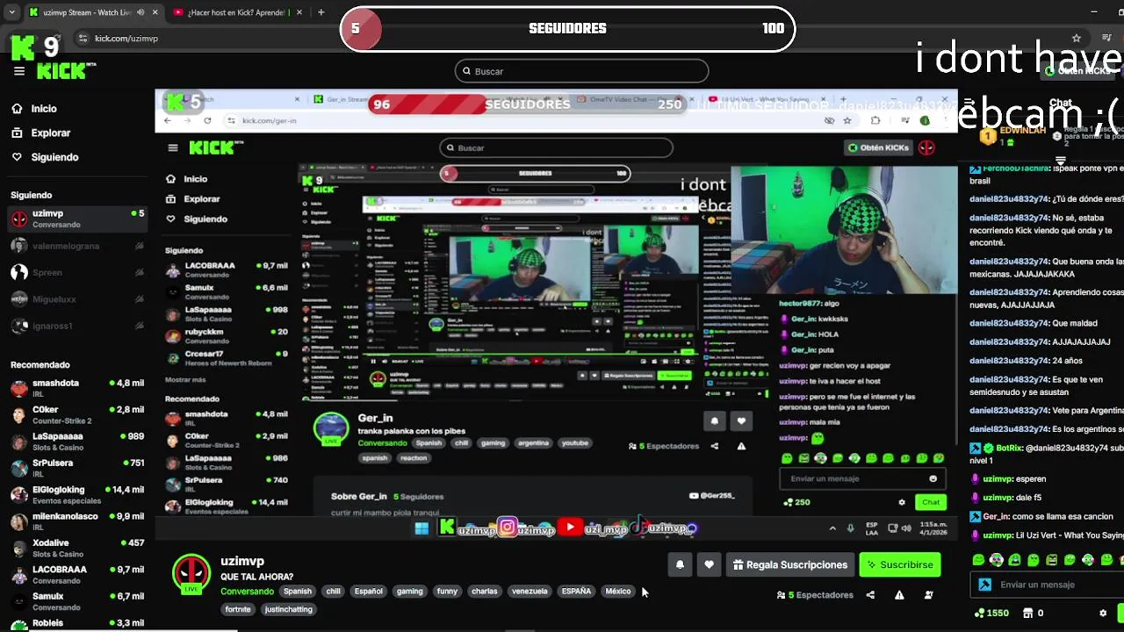Share the stream with the share icon
The image size is (1124, 632).
(870, 595)
